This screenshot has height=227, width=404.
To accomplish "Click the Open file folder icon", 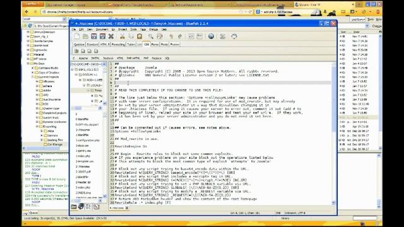I will [x=85, y=37].
